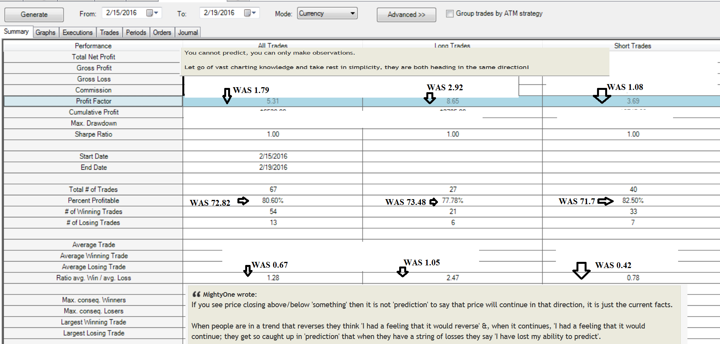Click the Cumulative Profit row label

tap(94, 112)
